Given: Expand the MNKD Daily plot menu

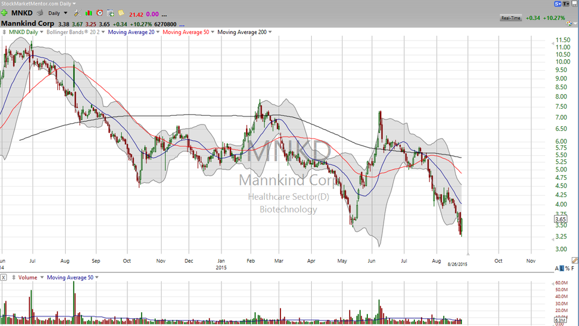Looking at the screenshot, I should 42,32.
